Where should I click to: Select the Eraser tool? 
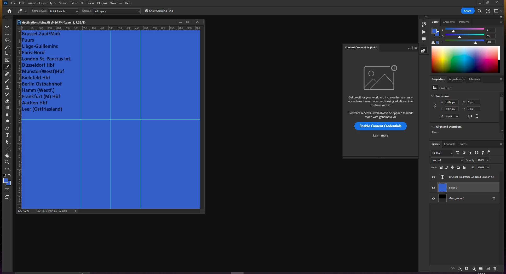[7, 101]
